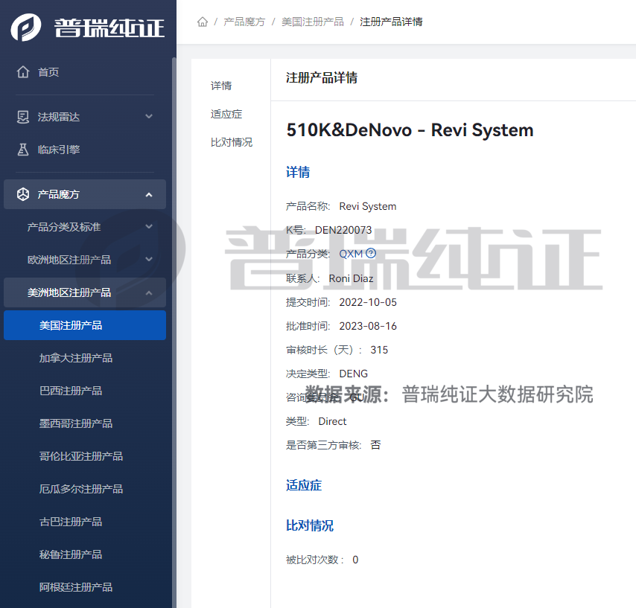
Task: Click the 普瑞纯证 logo icon
Action: pos(25,27)
